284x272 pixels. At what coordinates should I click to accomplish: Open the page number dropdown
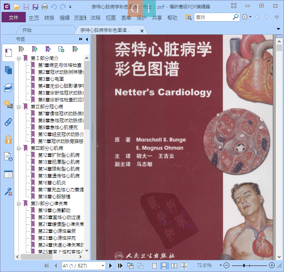click(103, 266)
